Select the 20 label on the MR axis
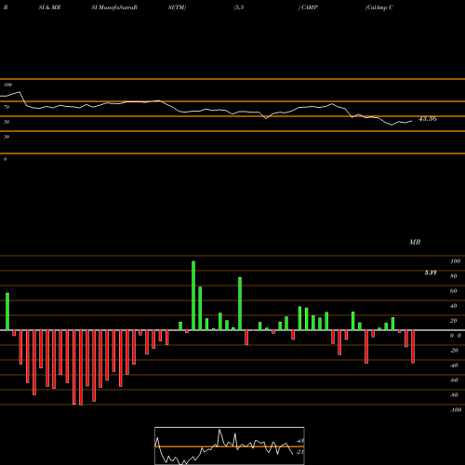 click(x=454, y=321)
